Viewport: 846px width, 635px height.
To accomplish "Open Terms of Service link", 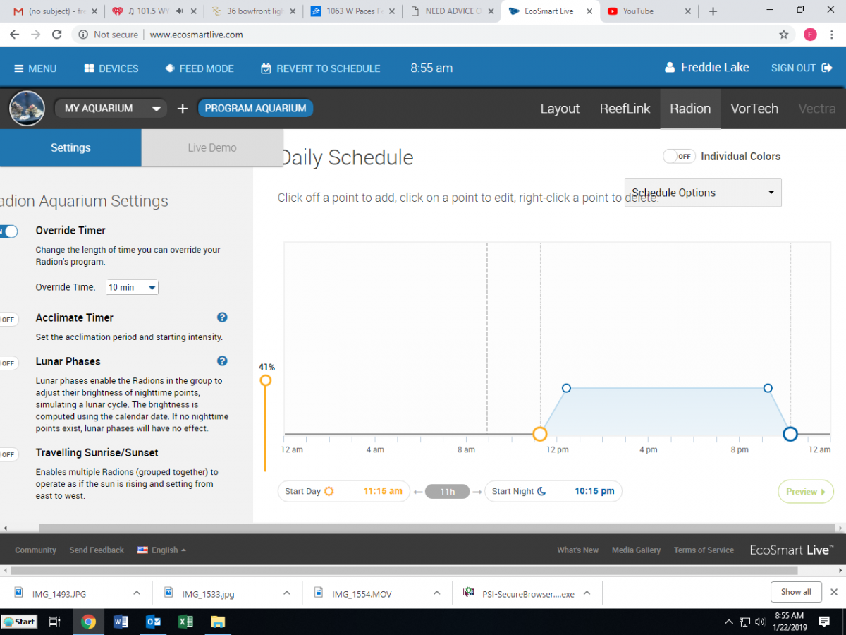I will tap(704, 550).
